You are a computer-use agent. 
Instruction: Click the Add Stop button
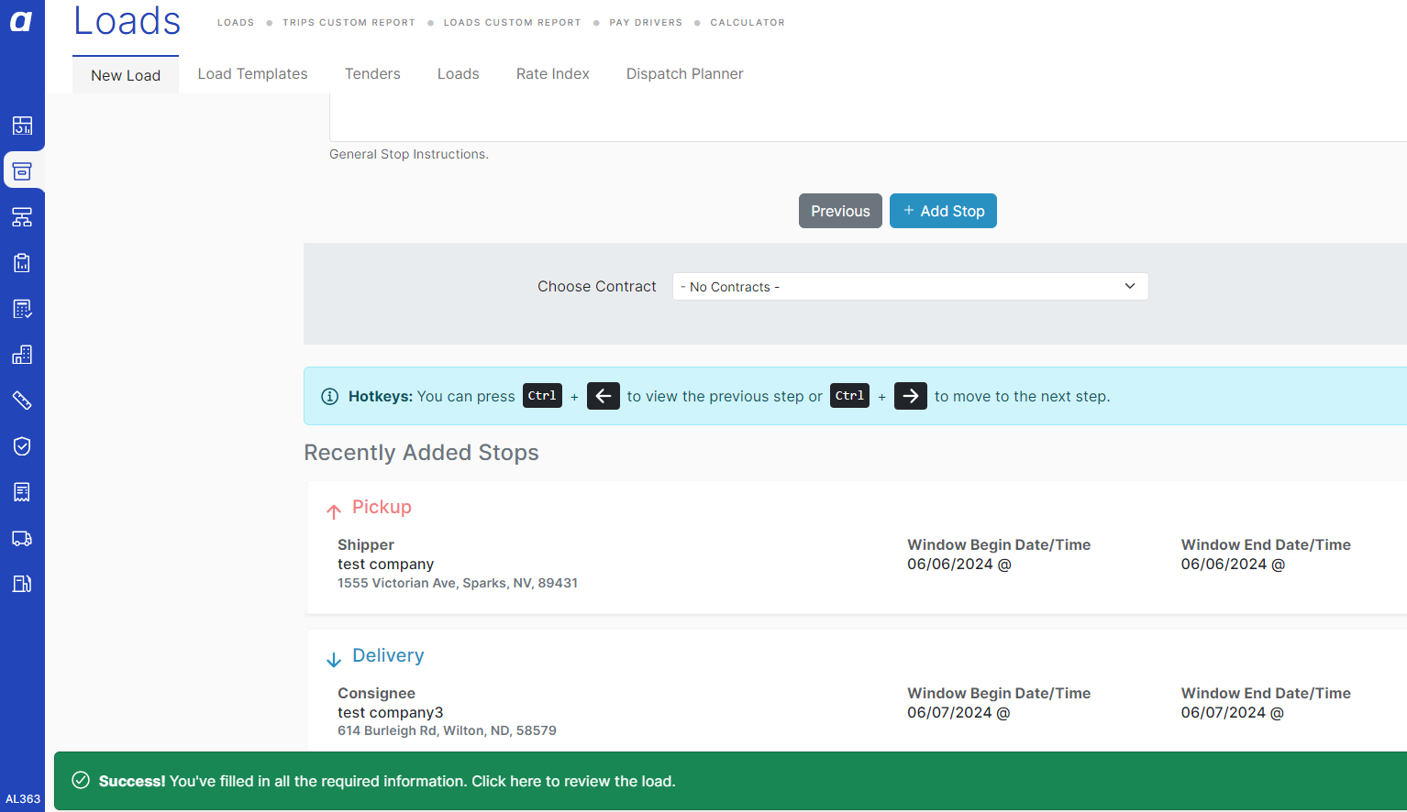tap(943, 211)
